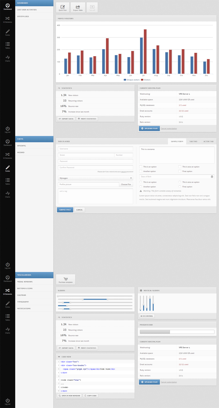Select the 'Final option' radio button

(x=180, y=187)
